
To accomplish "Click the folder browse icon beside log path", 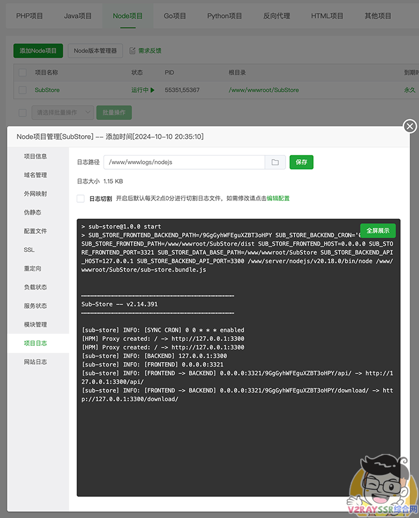I will pos(275,162).
